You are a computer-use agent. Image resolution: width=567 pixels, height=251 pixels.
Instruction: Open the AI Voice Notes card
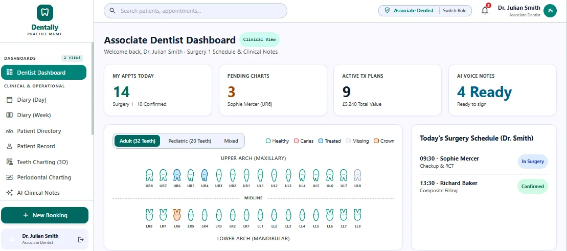[x=503, y=90]
